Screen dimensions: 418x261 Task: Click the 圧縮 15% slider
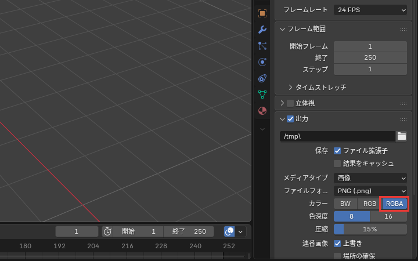click(x=370, y=229)
